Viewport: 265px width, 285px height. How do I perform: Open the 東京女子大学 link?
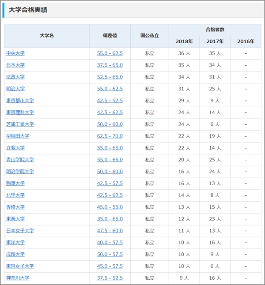pyautogui.click(x=20, y=266)
